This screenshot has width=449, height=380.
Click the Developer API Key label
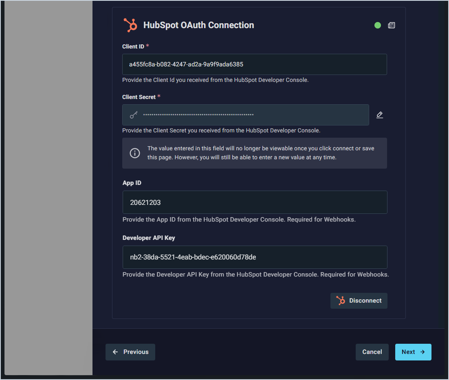pos(149,238)
